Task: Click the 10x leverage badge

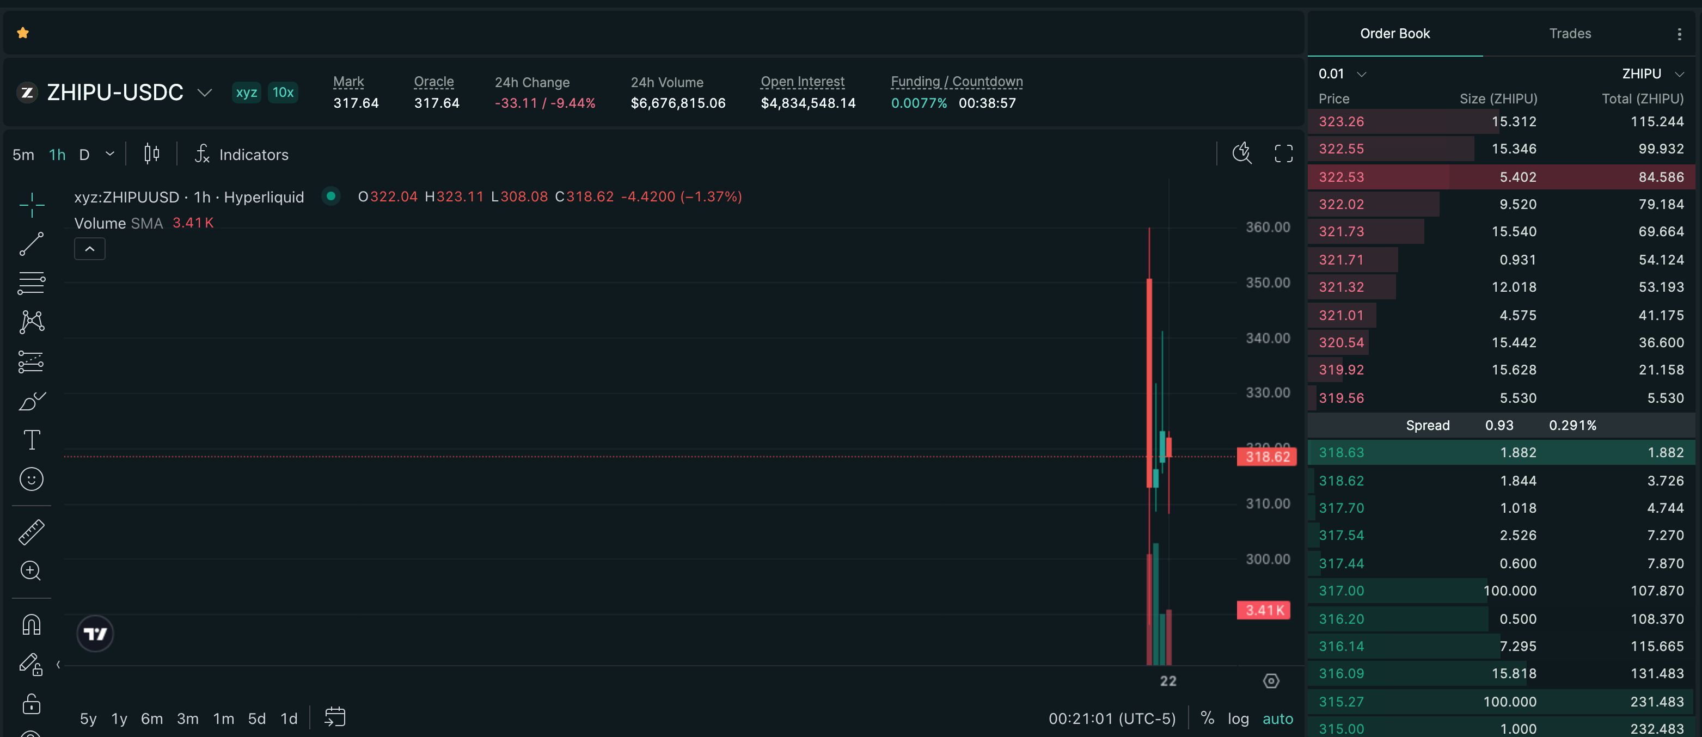Action: point(283,93)
